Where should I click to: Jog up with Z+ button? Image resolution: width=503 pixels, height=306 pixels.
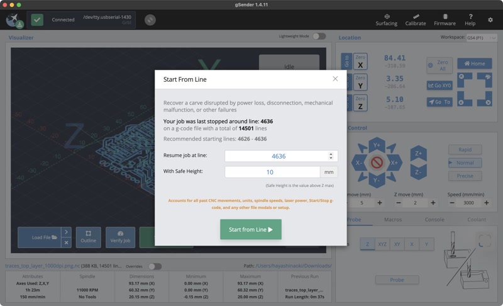(418, 153)
